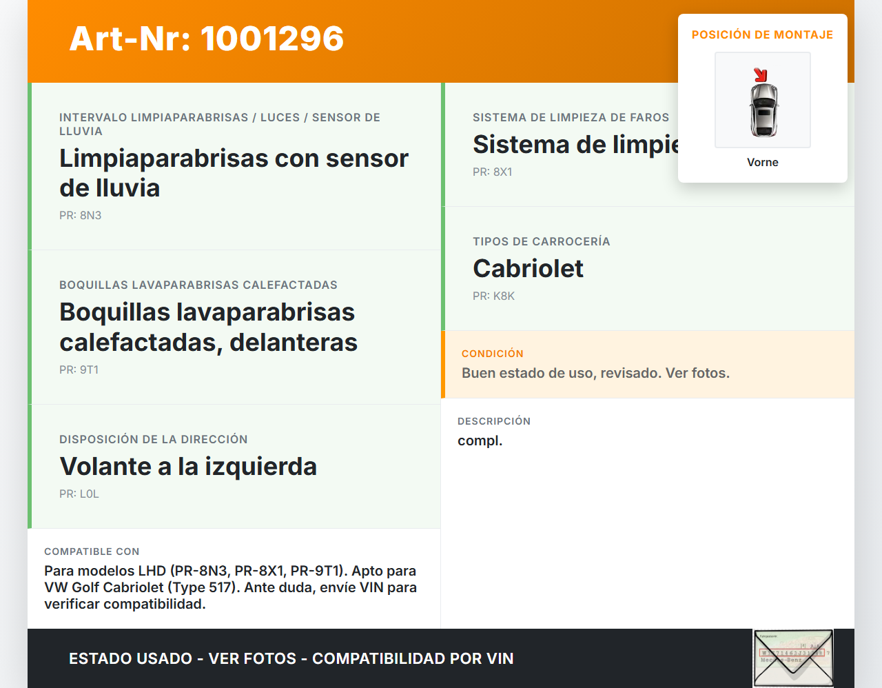The image size is (882, 688).
Task: Click the Art-Nr: 1001296 heading
Action: (x=207, y=39)
